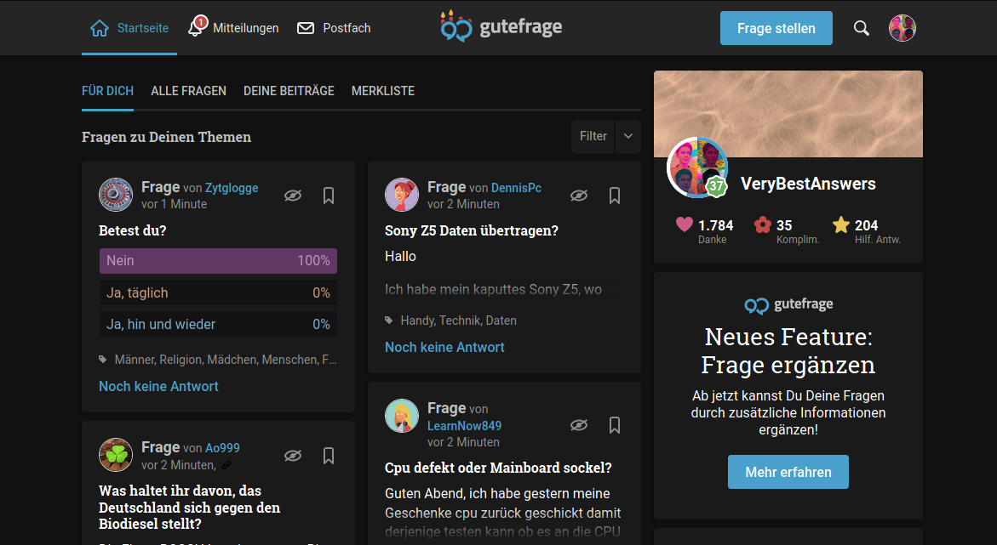Click the link icon next to 'vor 2 Minuten,'
This screenshot has height=545, width=997.
pos(226,466)
